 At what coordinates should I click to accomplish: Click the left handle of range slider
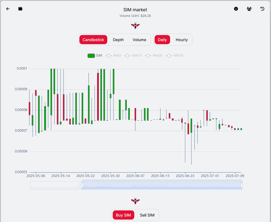coord(82,185)
